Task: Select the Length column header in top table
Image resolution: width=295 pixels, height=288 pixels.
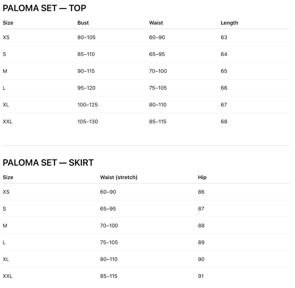Action: (x=229, y=23)
